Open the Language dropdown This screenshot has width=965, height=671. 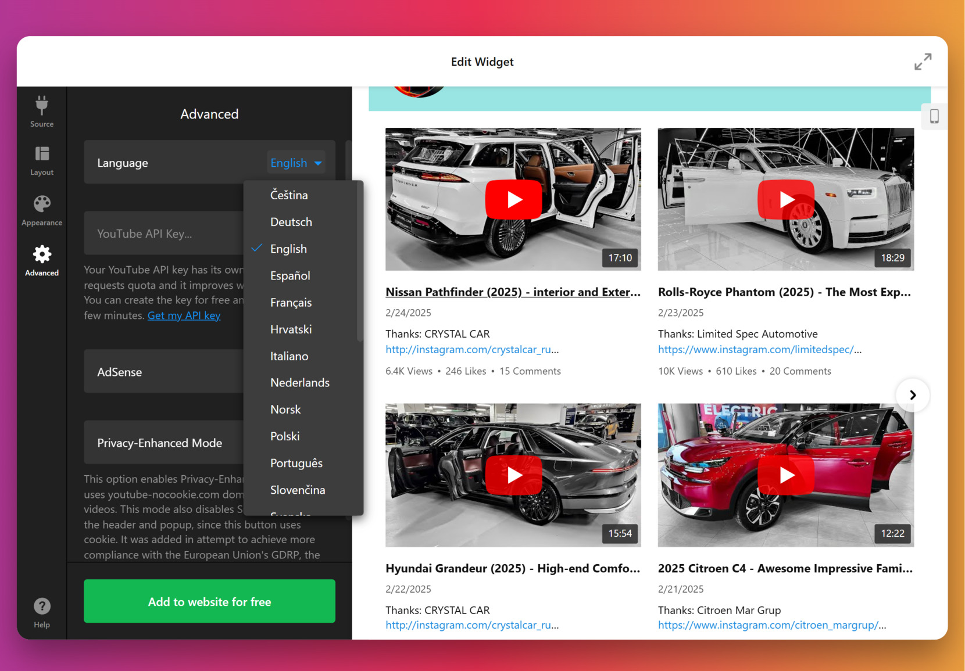(295, 163)
